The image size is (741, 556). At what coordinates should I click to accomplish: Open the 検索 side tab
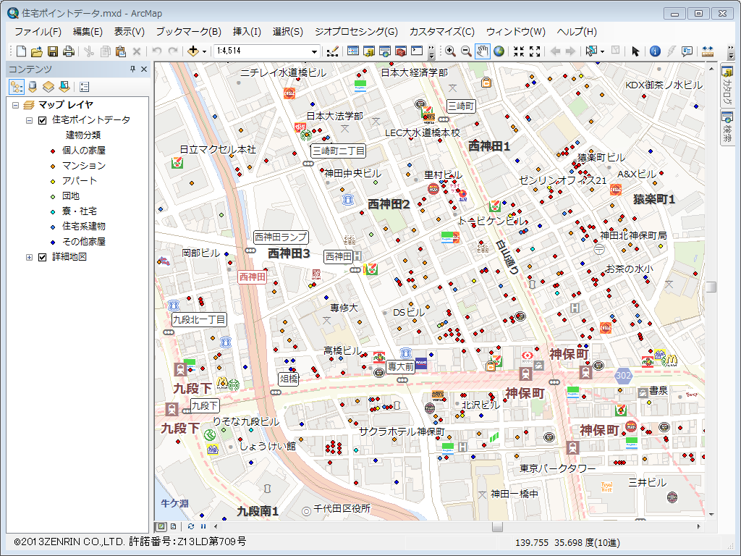point(727,127)
